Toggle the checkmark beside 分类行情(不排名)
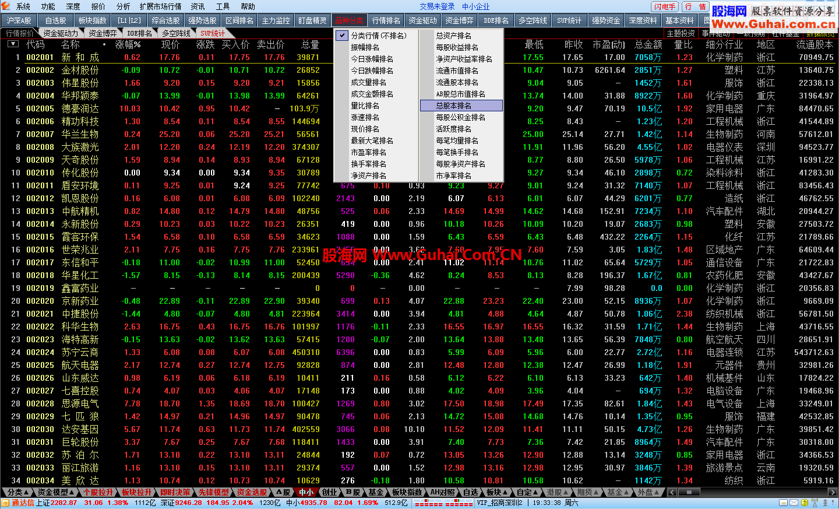Image resolution: width=839 pixels, height=509 pixels. 342,36
